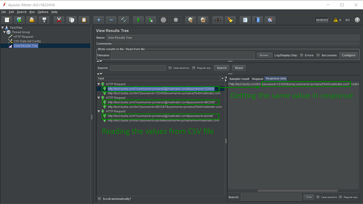Click the New test plan icon
363x204 pixels.
[x=7, y=20]
